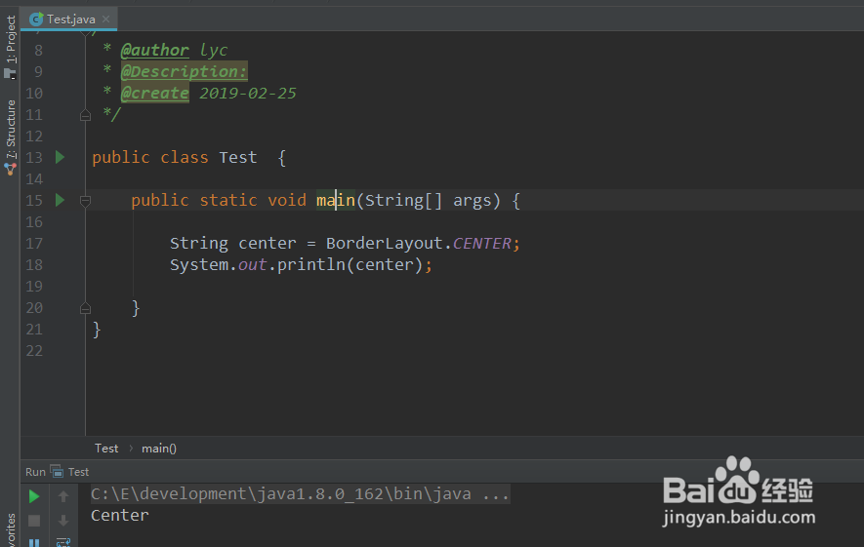Click the CENTER constant on line 17

[x=481, y=243]
